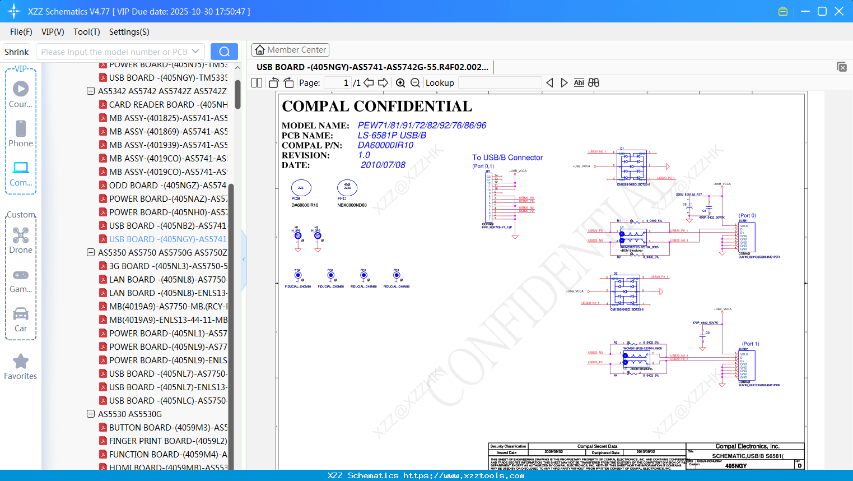Collapse the AS5342 AS5742 AS5742Z group
Image resolution: width=853 pixels, height=481 pixels.
coord(91,91)
